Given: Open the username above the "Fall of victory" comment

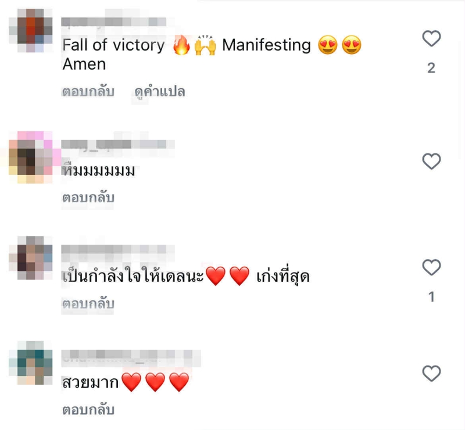Looking at the screenshot, I should click(x=113, y=22).
